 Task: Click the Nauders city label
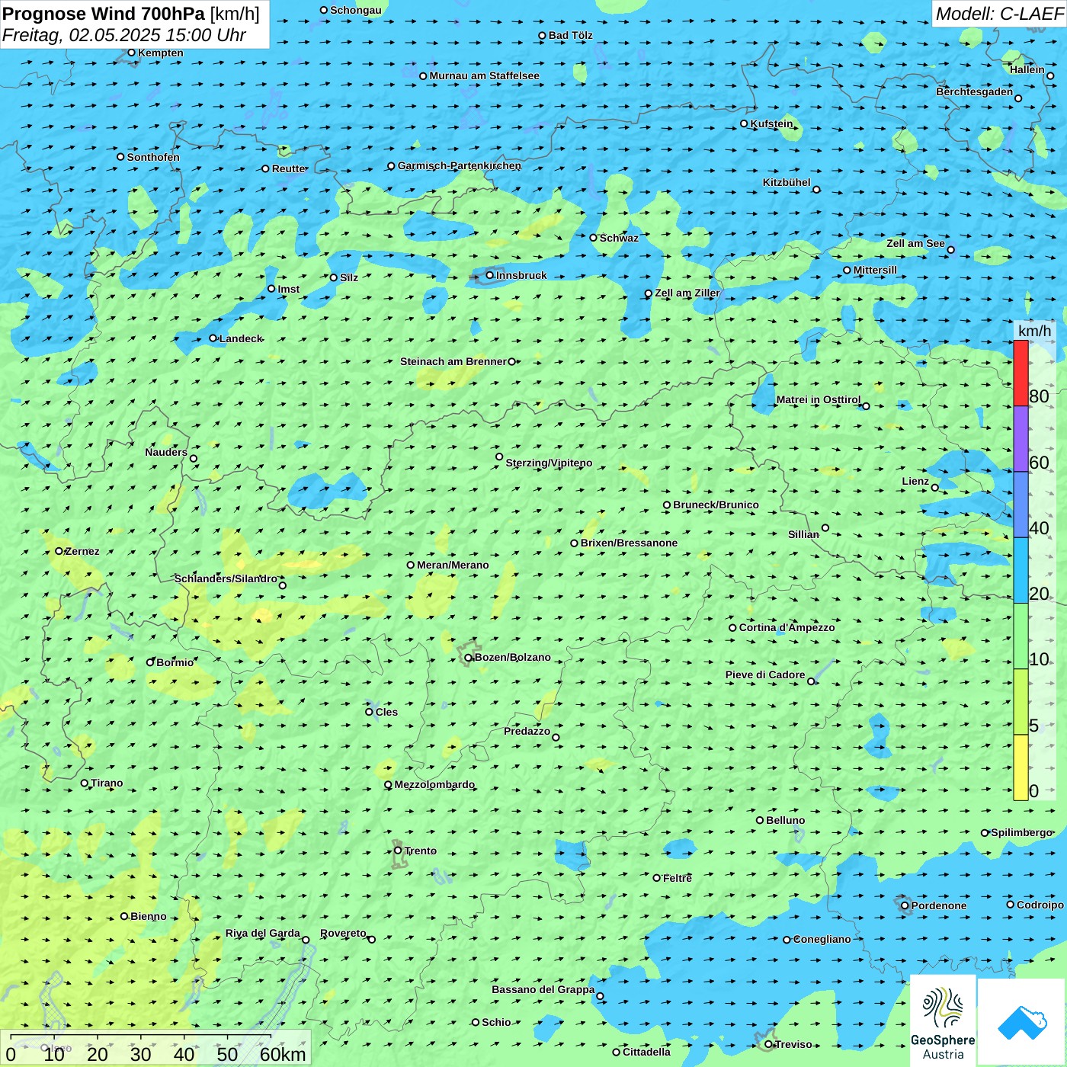pyautogui.click(x=166, y=452)
